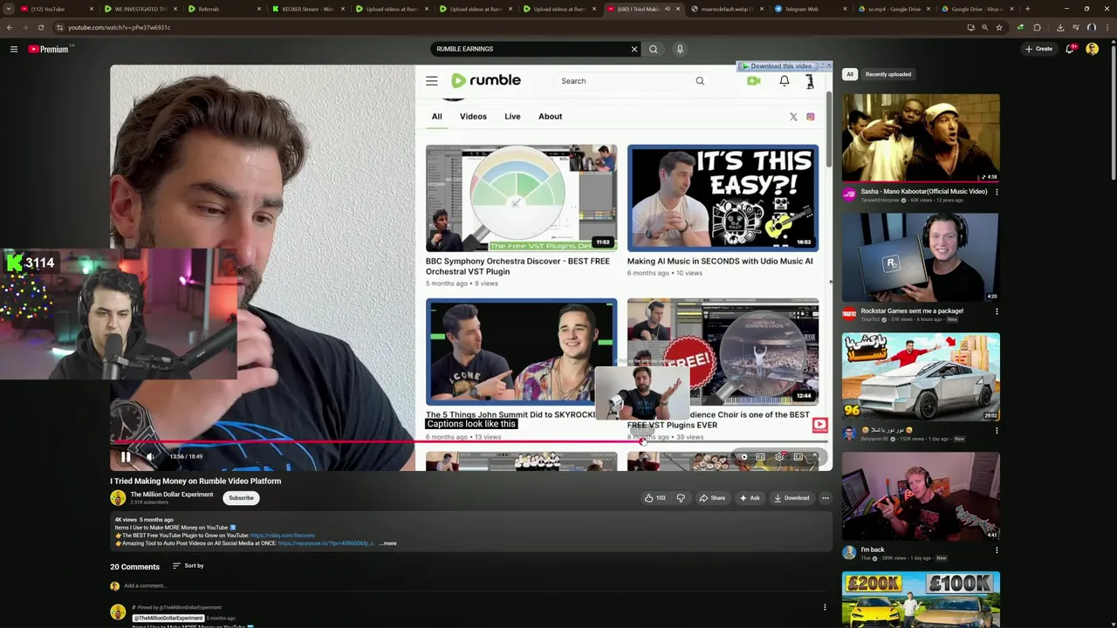Open options for the Cybertruck video

coord(997,431)
